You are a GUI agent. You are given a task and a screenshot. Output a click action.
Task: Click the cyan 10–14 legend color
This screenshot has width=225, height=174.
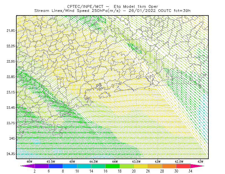click(x=84, y=166)
